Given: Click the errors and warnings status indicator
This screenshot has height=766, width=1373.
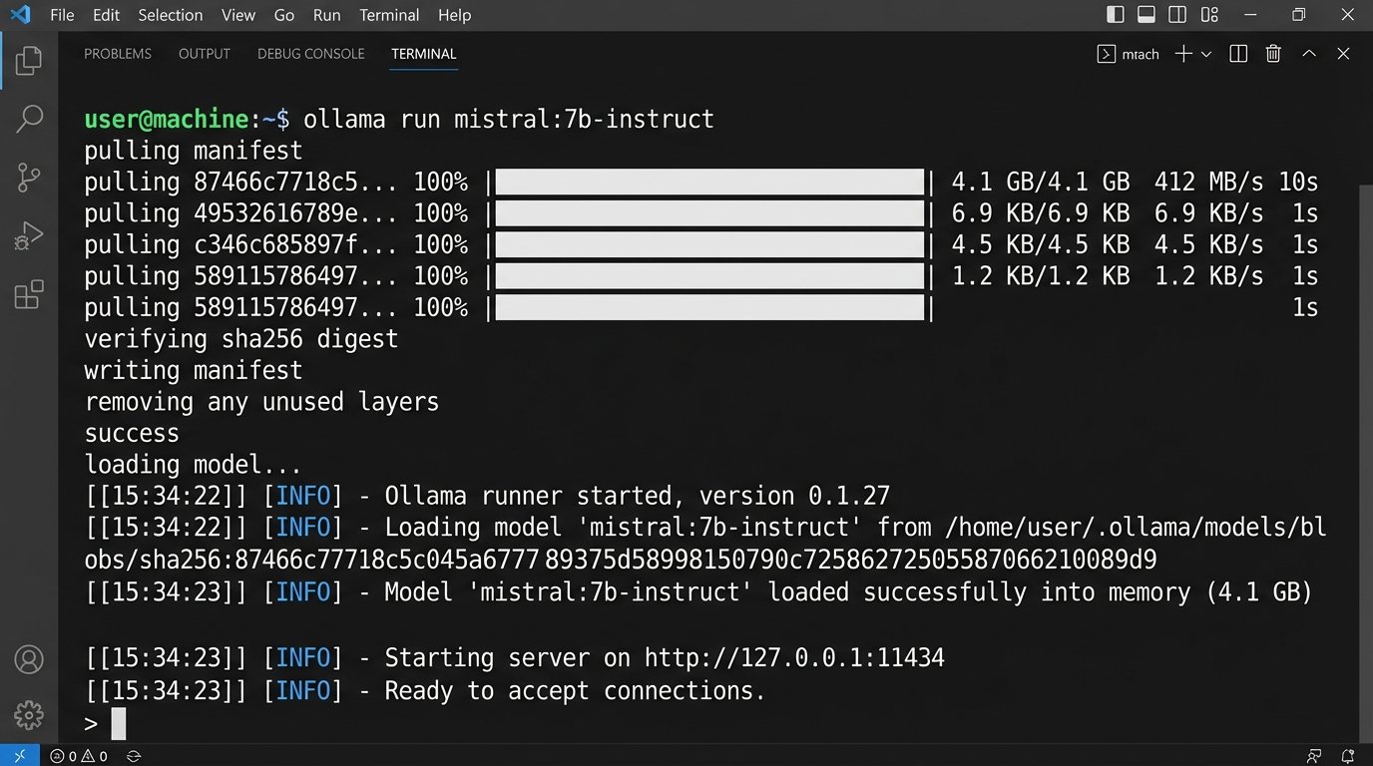Looking at the screenshot, I should 79,756.
